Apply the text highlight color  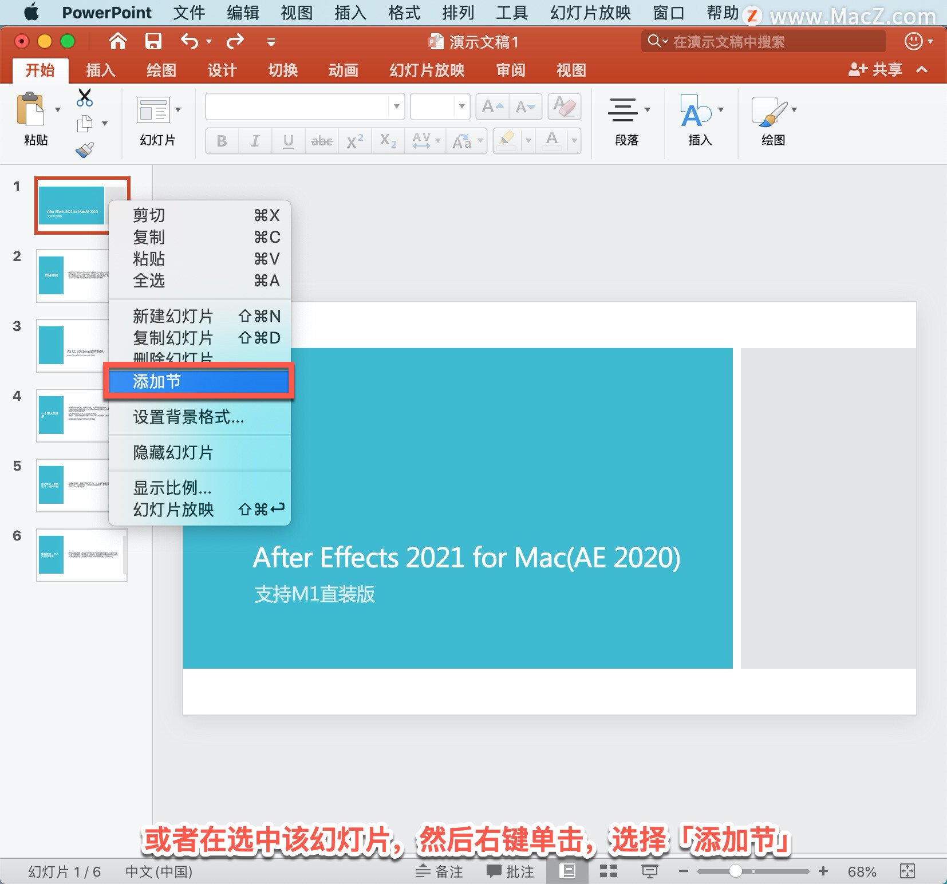click(507, 141)
